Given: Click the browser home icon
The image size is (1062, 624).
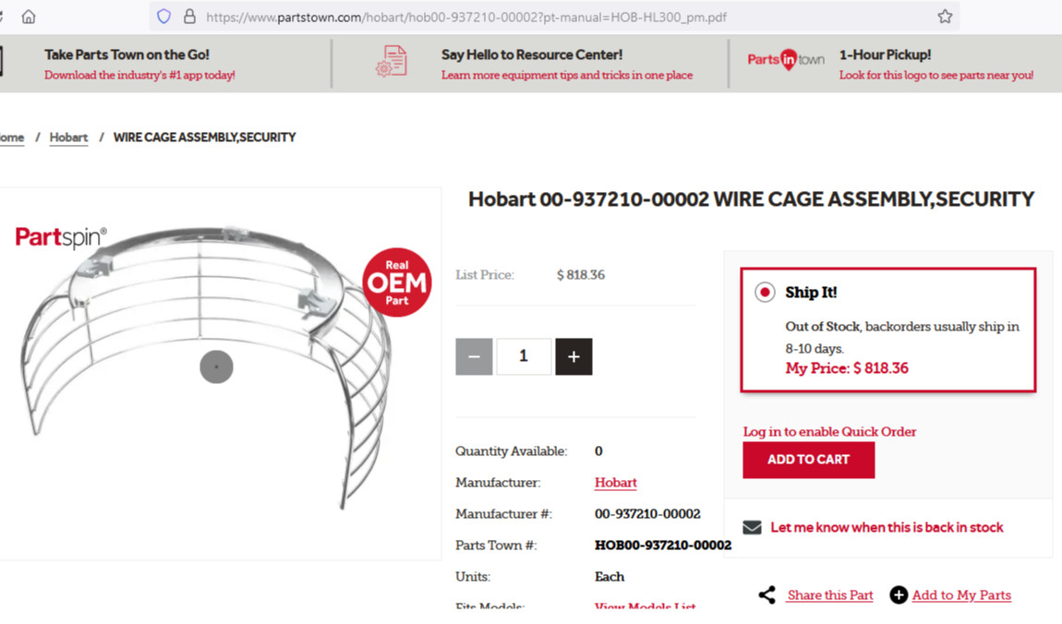Looking at the screenshot, I should 29,17.
